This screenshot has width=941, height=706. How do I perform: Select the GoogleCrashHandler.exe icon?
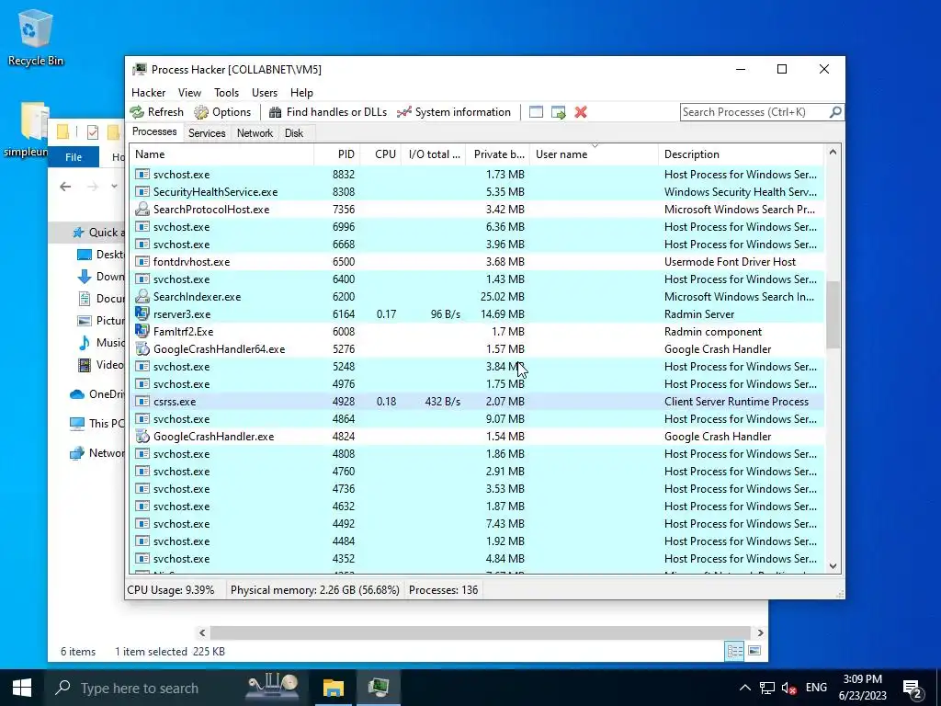tap(142, 437)
